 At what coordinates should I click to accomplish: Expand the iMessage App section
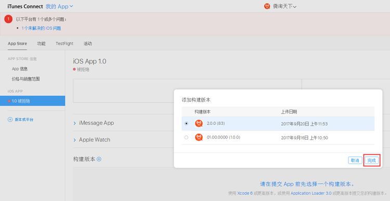[x=94, y=123]
